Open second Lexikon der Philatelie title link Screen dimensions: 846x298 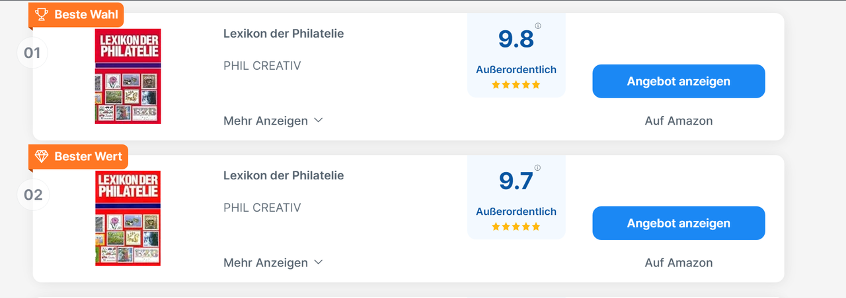284,175
